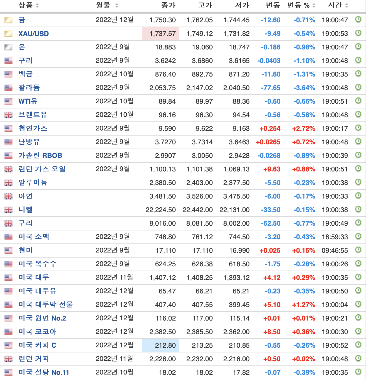
Task: Click the gold bar icon beside 금
Action: (x=8, y=20)
